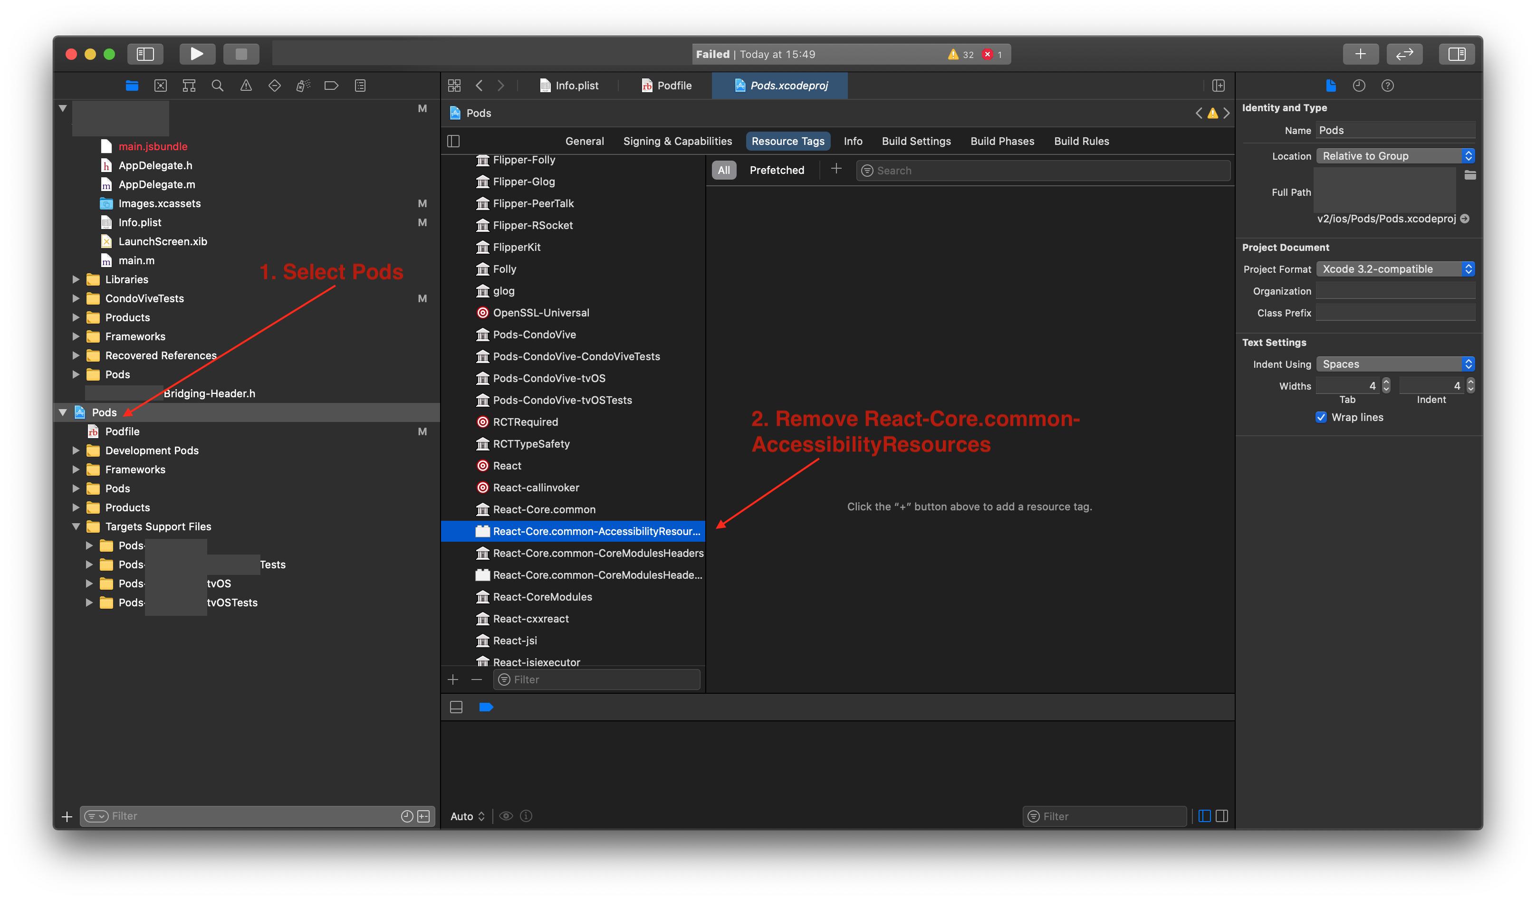Screen dimensions: 1536x900
Task: Open the Quick Help inspector question-mark icon
Action: (1389, 86)
